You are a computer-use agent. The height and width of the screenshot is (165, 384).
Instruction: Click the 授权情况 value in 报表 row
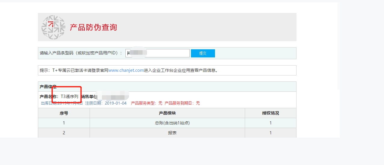coord(271,133)
